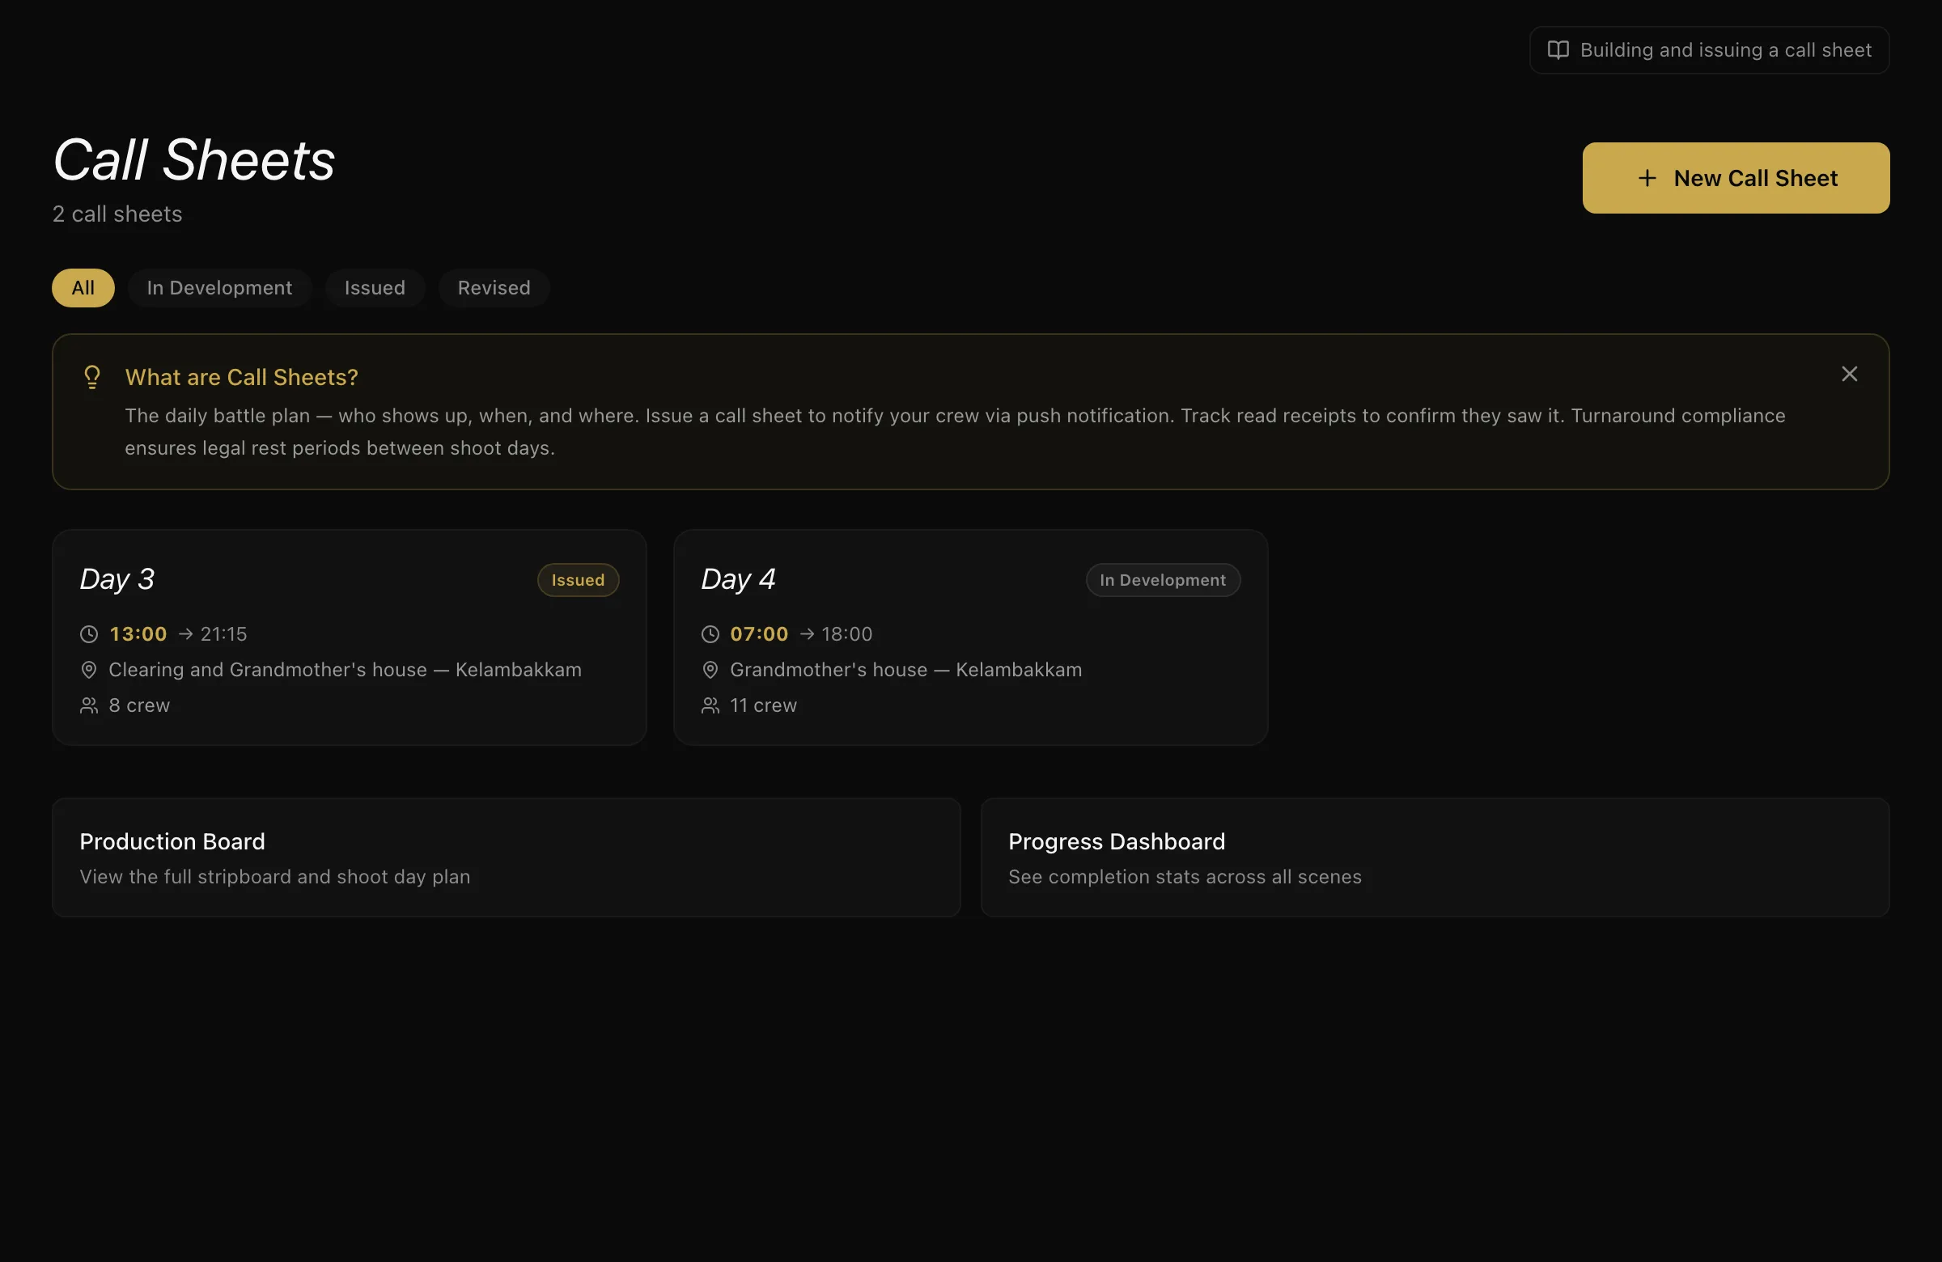
Task: Click the location pin icon on Day 3 card
Action: 89,670
